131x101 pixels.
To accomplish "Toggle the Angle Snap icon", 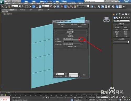I will 65,7.
